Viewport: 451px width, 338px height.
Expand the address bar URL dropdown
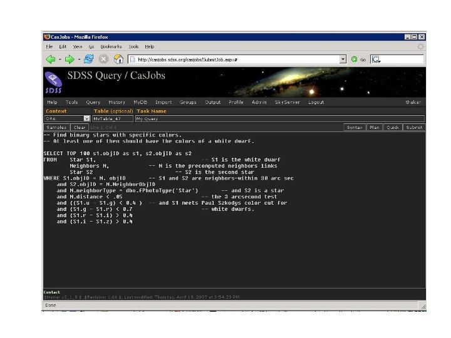pos(343,59)
